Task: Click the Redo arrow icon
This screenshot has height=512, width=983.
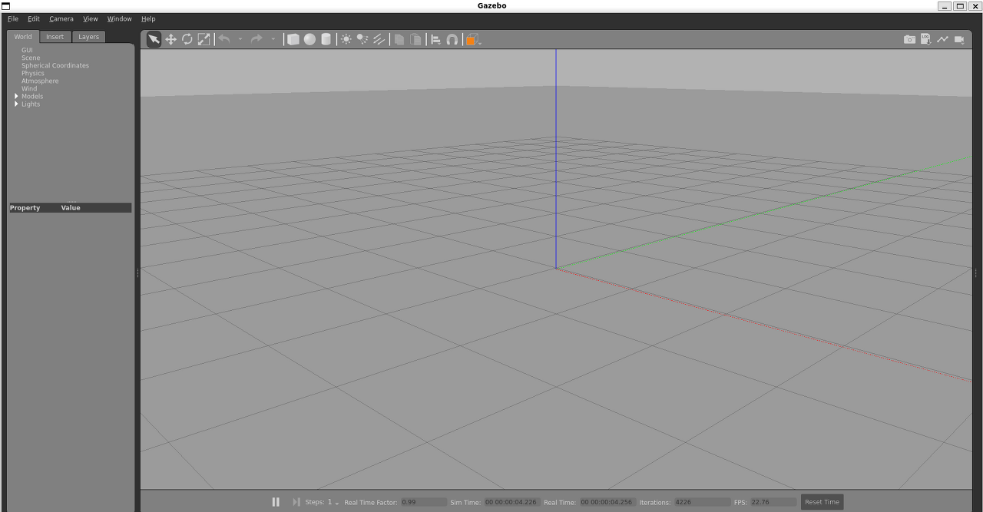Action: click(x=257, y=39)
